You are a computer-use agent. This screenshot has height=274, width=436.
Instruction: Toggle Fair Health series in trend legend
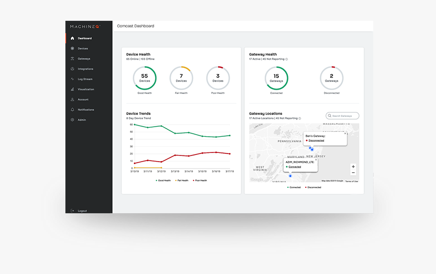(182, 180)
